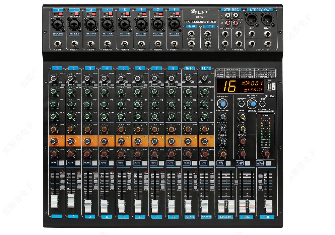335x235 pixels.
Task: Click the channel 1 fader cap
Action: (54, 201)
